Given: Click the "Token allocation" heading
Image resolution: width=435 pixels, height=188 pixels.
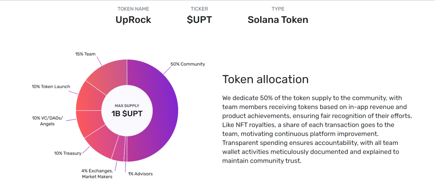Looking at the screenshot, I should click(266, 79).
